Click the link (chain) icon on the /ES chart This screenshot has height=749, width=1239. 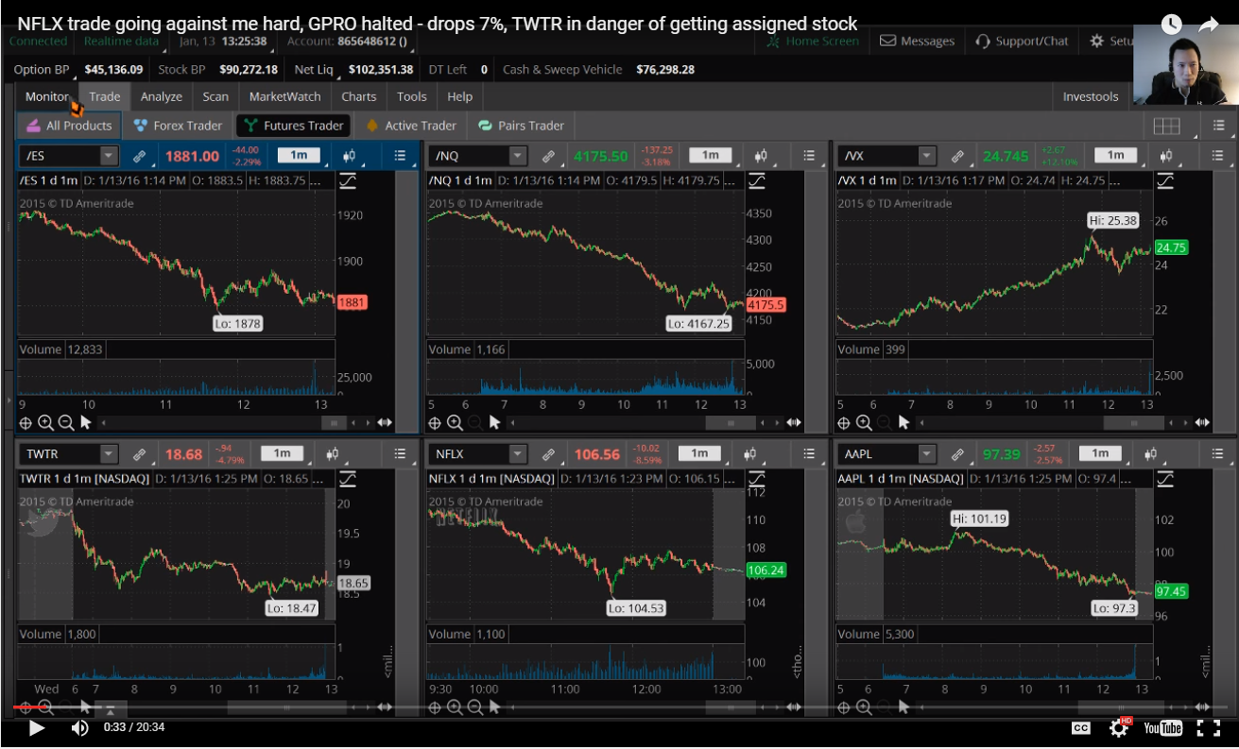click(x=141, y=155)
